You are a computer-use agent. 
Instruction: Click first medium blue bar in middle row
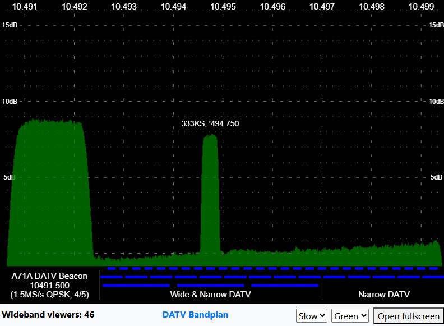pyautogui.click(x=111, y=277)
